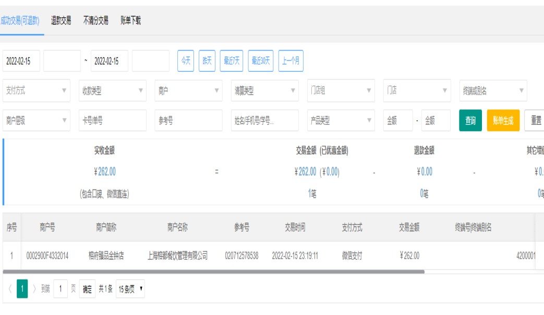Open the 产品类型 dropdown
Viewport: 544px width, 315px height.
tap(340, 120)
